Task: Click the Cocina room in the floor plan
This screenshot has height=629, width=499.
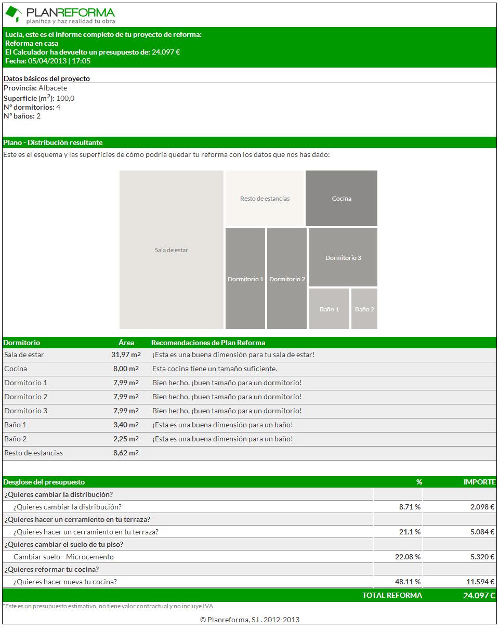Action: coord(342,199)
